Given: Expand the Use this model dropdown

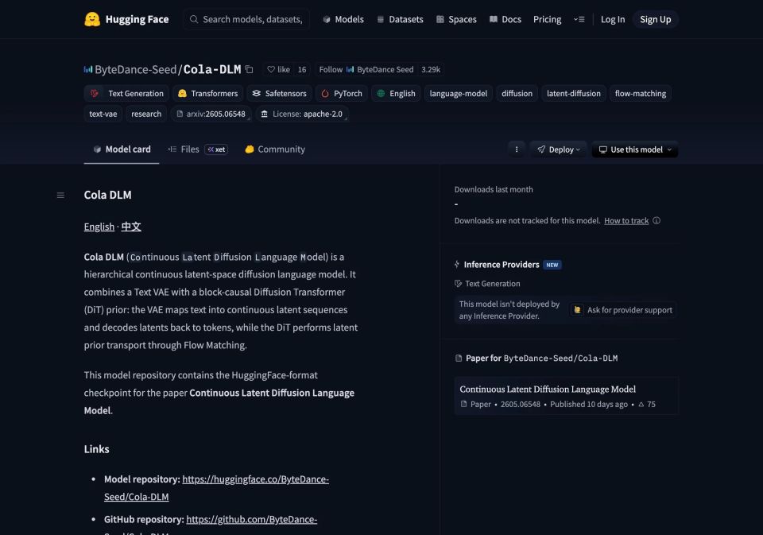Looking at the screenshot, I should pyautogui.click(x=635, y=149).
